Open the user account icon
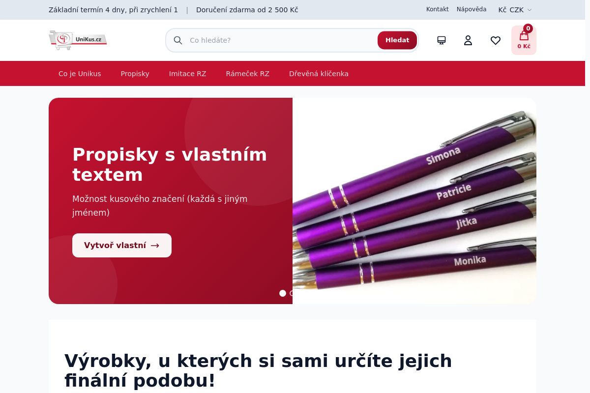Viewport: 590px width, 393px height. pyautogui.click(x=468, y=40)
